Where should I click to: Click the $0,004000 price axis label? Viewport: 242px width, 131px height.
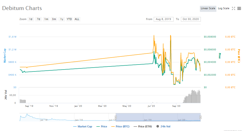click(210, 62)
